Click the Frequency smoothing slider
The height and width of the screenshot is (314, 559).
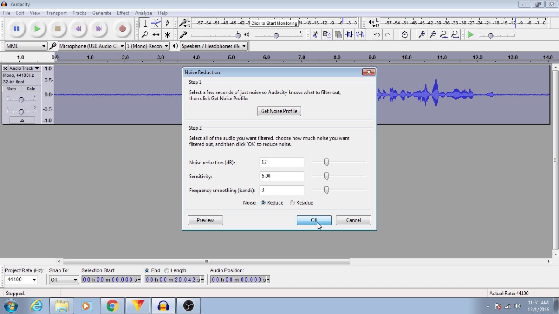339,190
